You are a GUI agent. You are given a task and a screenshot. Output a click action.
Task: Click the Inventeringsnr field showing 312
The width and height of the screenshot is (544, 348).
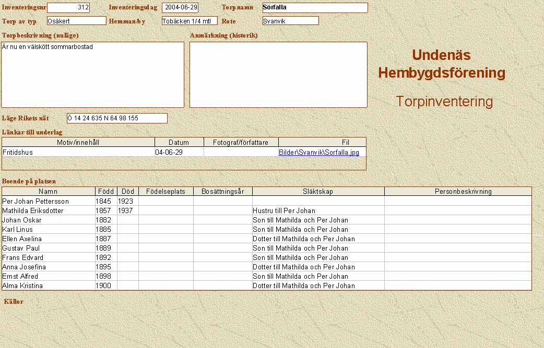pyautogui.click(x=68, y=8)
